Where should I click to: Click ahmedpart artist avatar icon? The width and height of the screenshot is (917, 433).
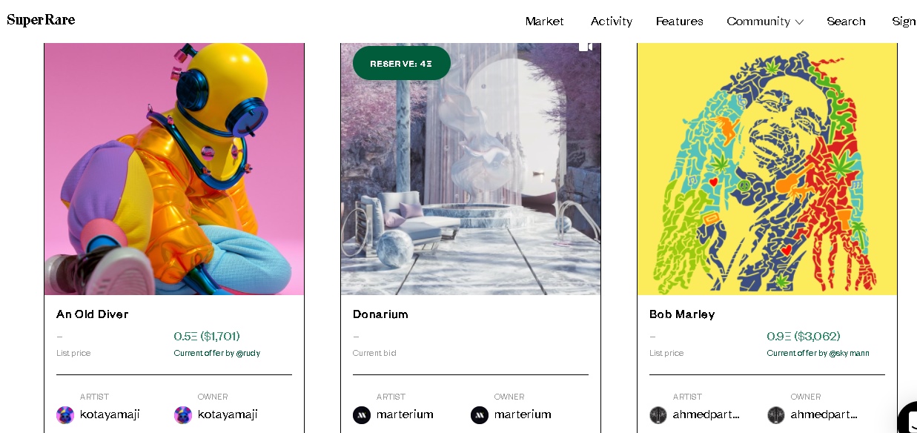658,414
